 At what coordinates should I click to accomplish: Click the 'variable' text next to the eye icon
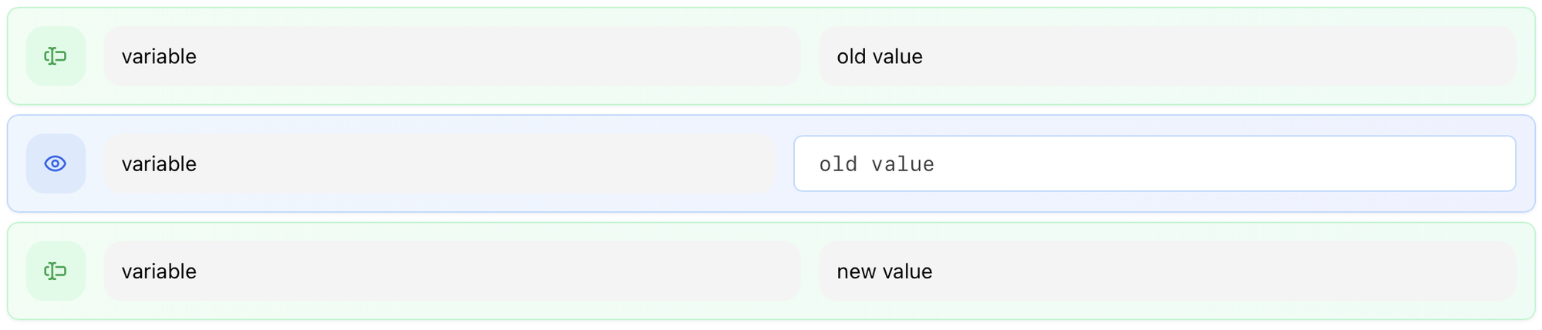159,163
